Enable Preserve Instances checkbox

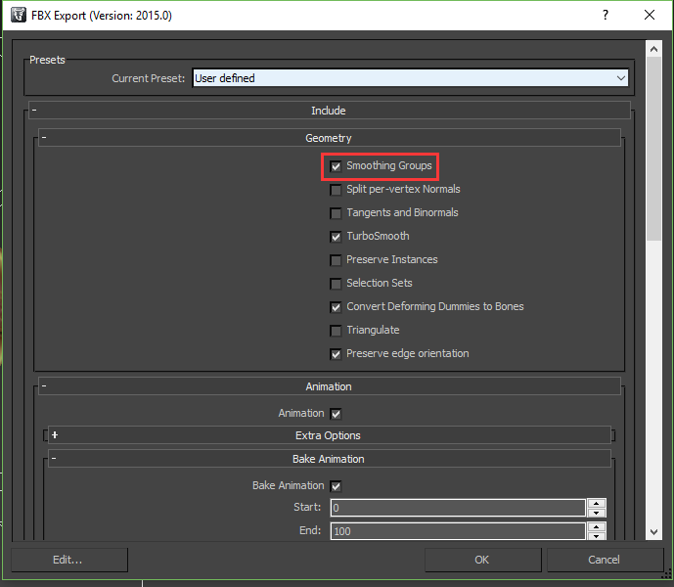coord(336,260)
